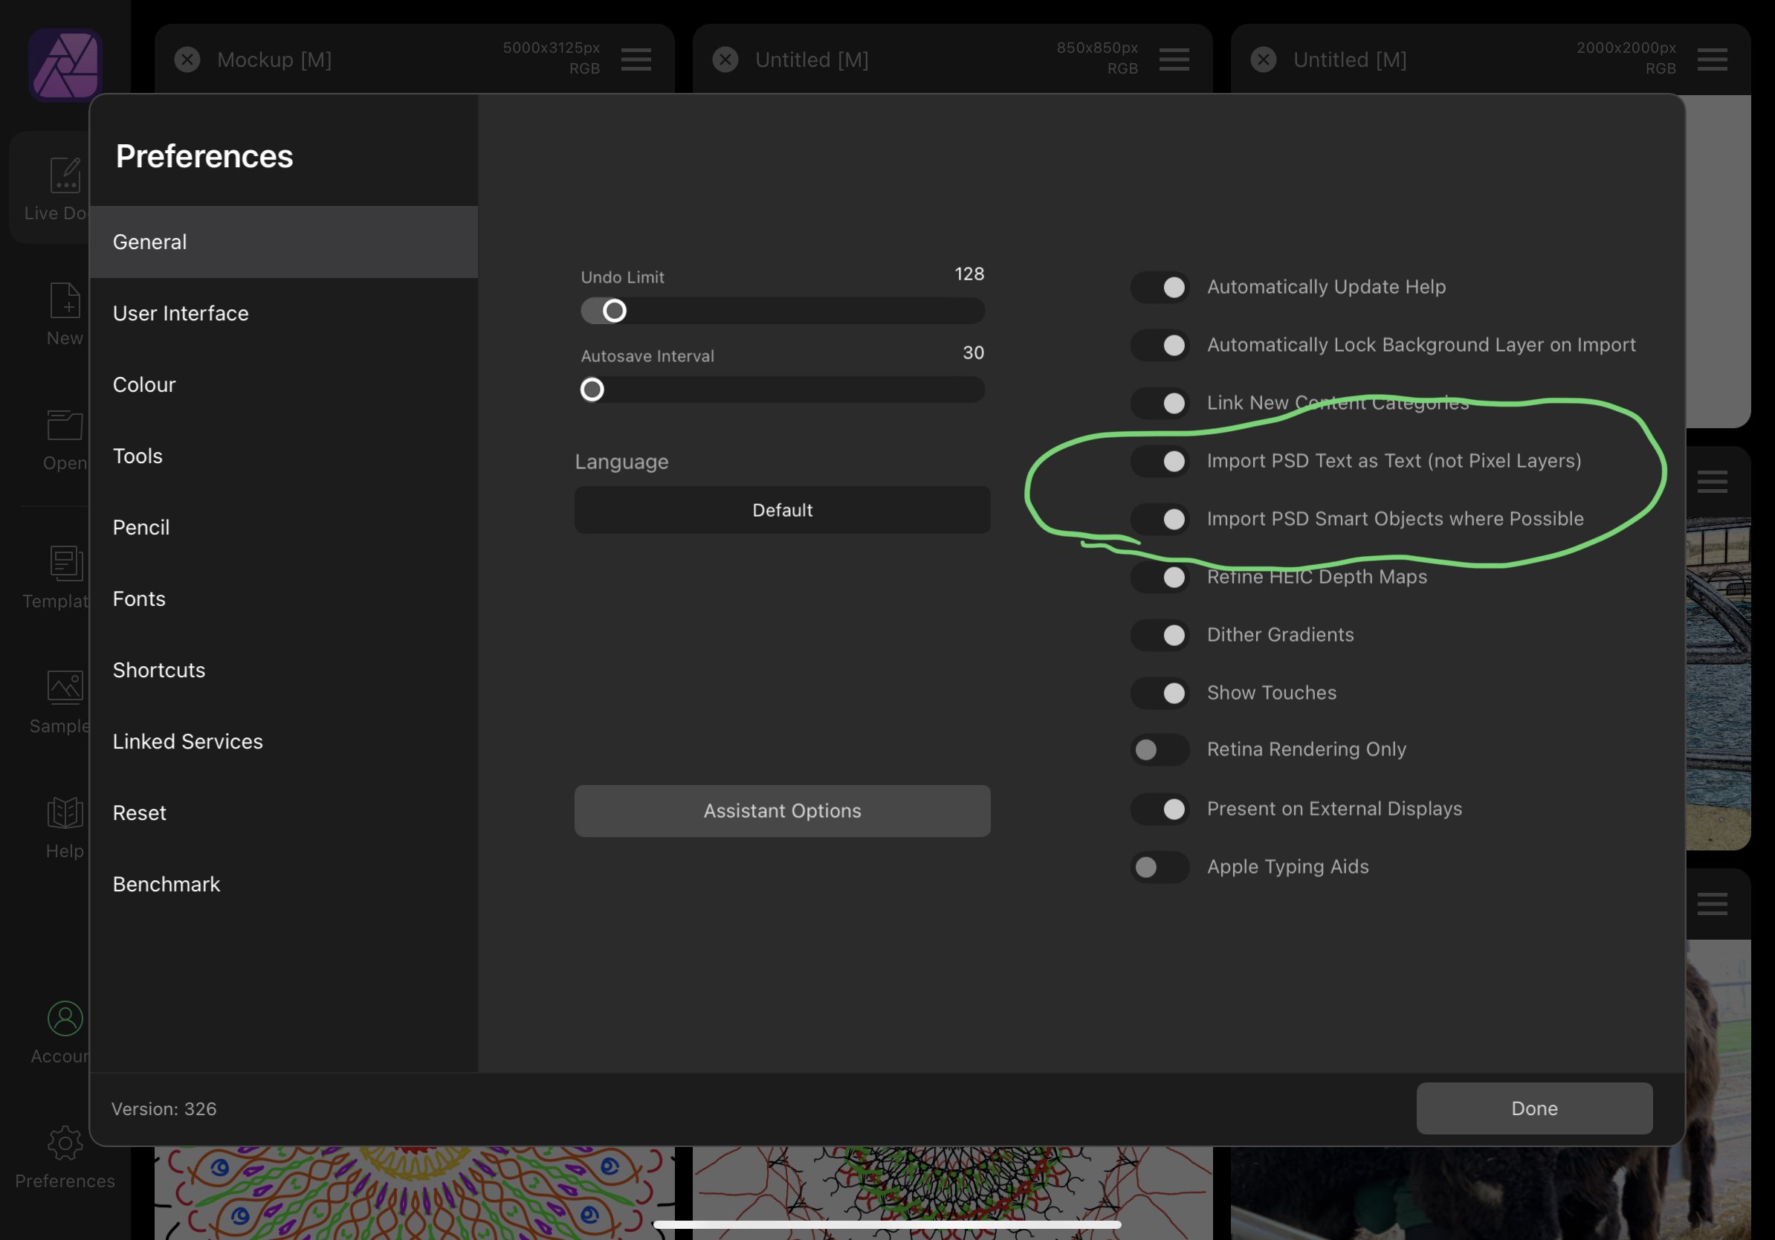Toggle Import PSD Smart Objects where Possible
Viewport: 1775px width, 1240px height.
[1160, 520]
